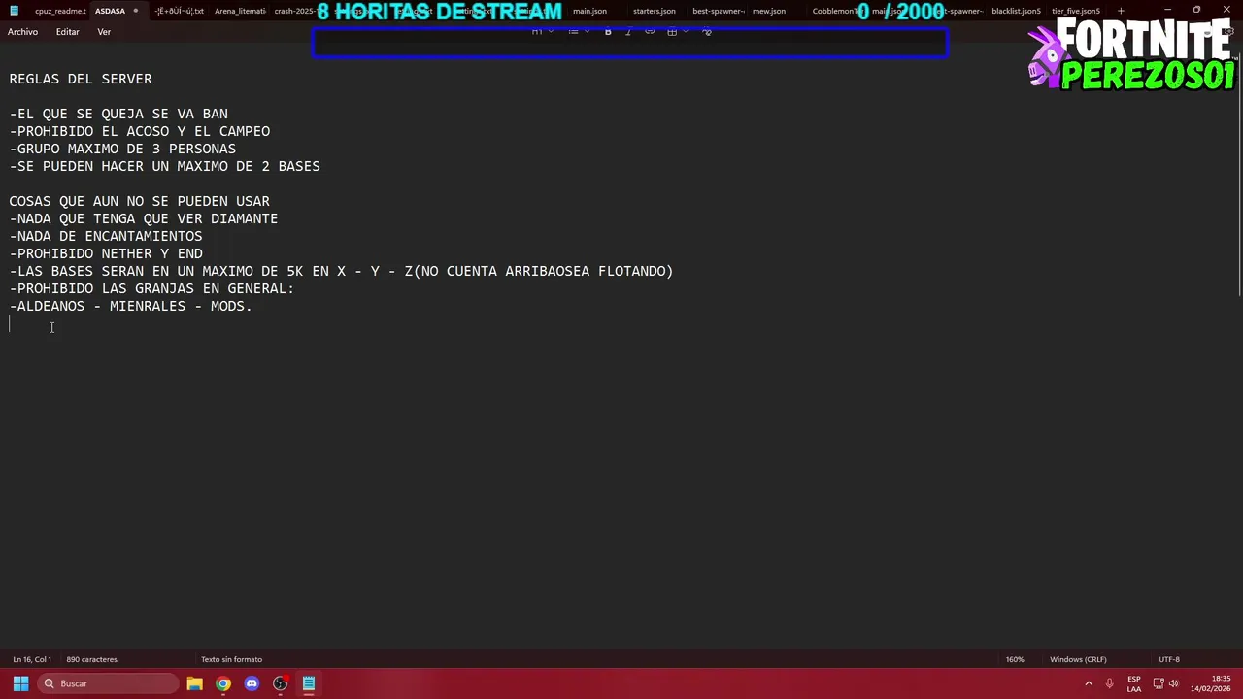
Task: Click the volume tray icon
Action: pyautogui.click(x=1174, y=683)
